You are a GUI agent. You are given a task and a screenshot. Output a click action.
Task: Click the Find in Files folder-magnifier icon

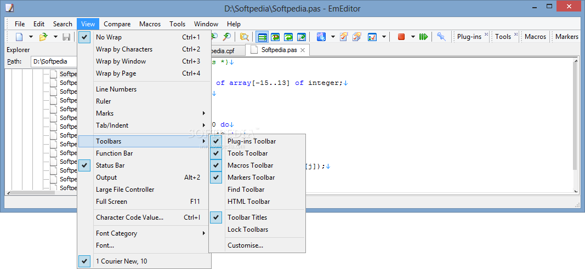coord(245,37)
